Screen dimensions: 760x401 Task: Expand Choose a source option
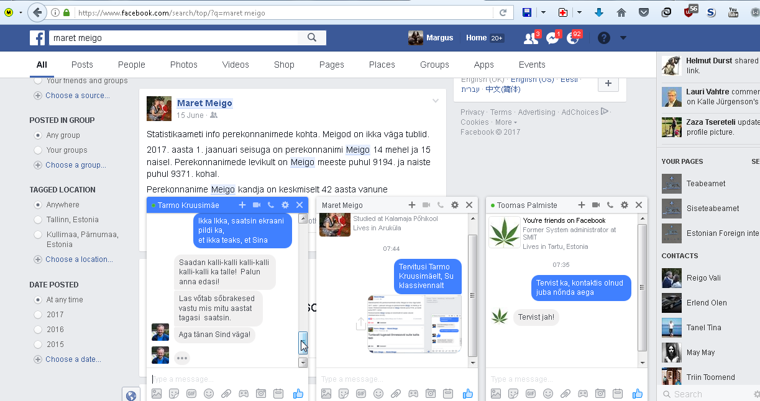click(x=72, y=96)
